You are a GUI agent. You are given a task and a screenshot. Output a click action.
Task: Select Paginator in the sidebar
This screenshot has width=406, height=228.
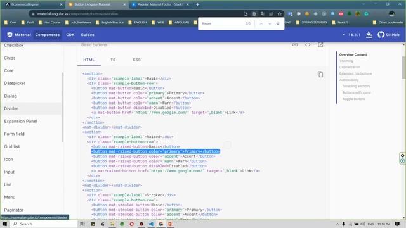click(14, 210)
